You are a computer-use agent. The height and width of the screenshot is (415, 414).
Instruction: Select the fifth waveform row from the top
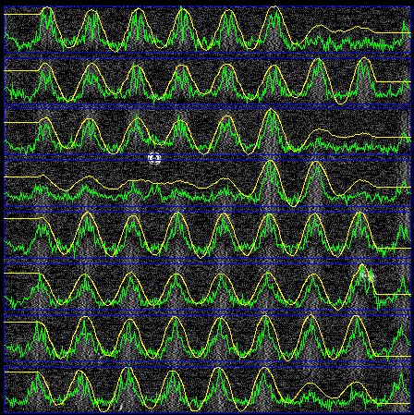[x=207, y=235]
